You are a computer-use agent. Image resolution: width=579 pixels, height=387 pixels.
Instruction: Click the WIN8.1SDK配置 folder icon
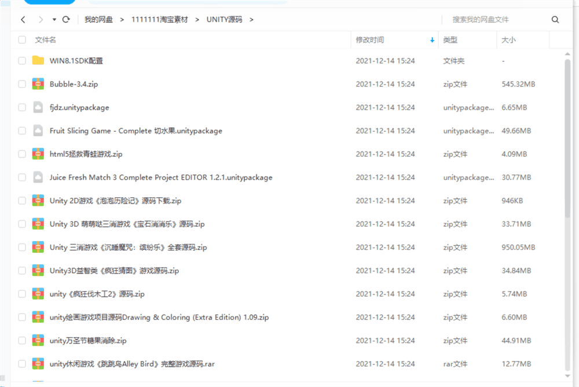pyautogui.click(x=38, y=61)
